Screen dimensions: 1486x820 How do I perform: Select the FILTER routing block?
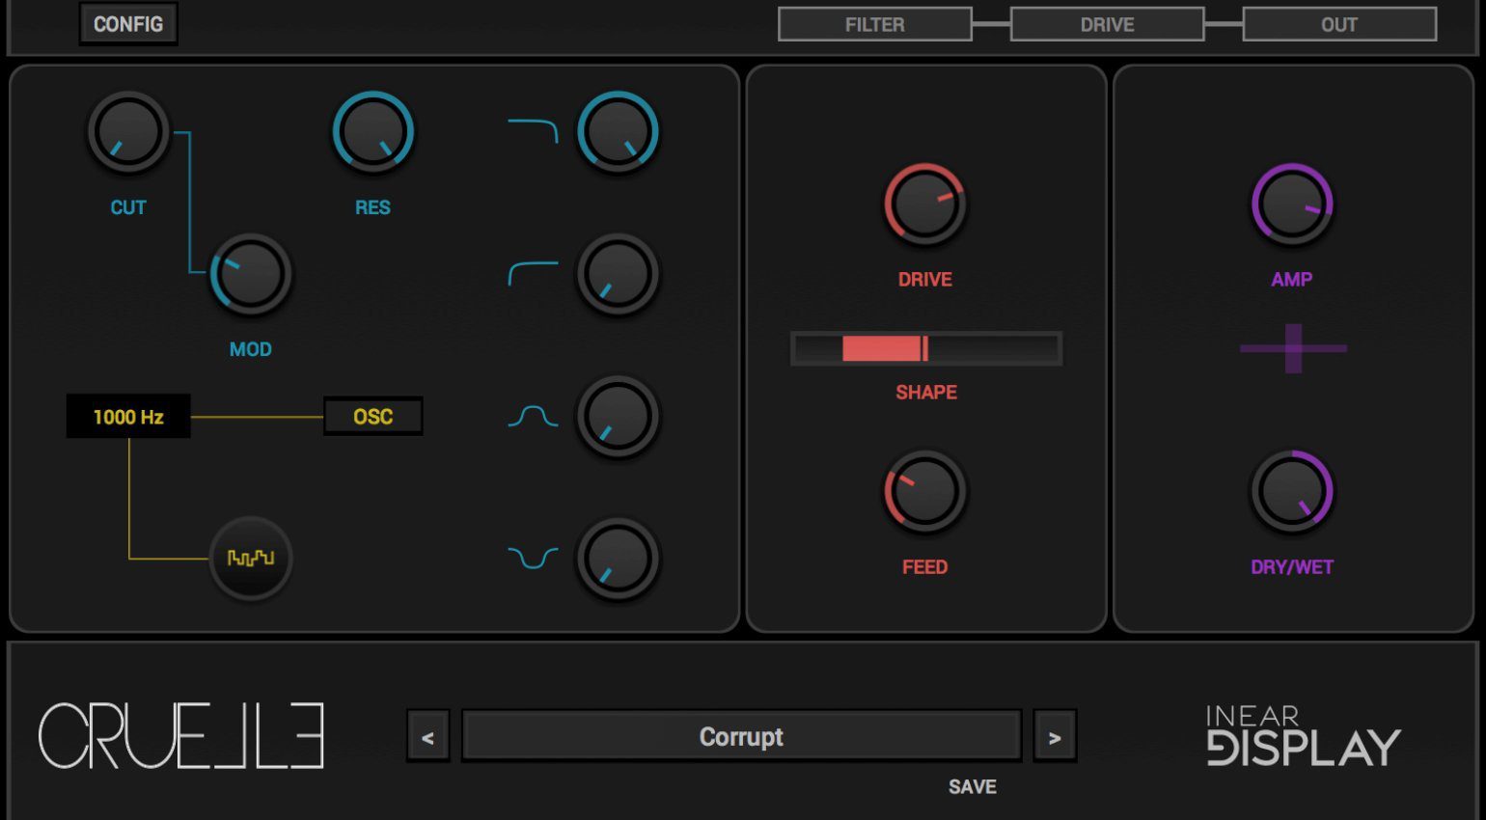pos(875,24)
